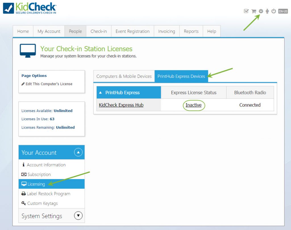Open the Reports tab
Image resolution: width=291 pixels, height=230 pixels.
click(191, 31)
